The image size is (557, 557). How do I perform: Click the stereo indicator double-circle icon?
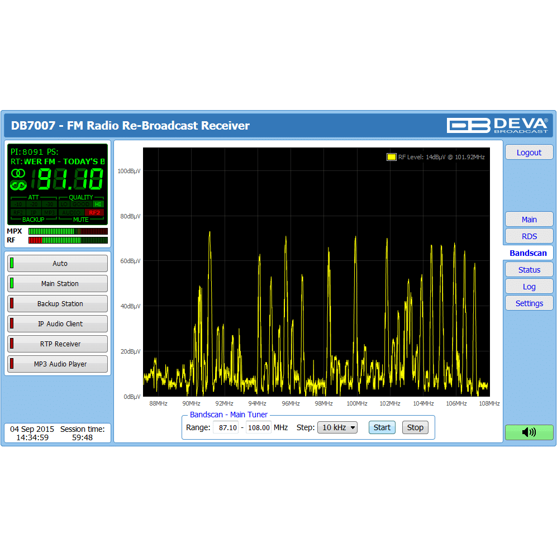pyautogui.click(x=18, y=173)
